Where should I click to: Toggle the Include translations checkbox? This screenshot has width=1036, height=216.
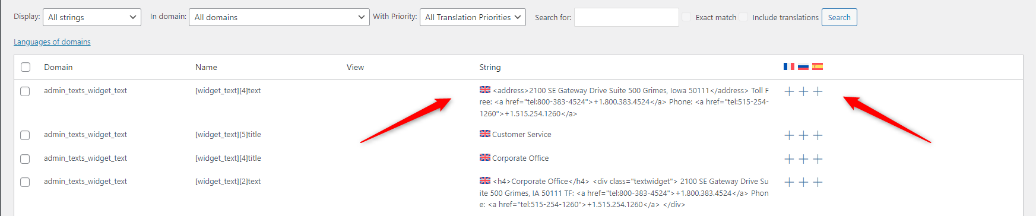pyautogui.click(x=743, y=17)
